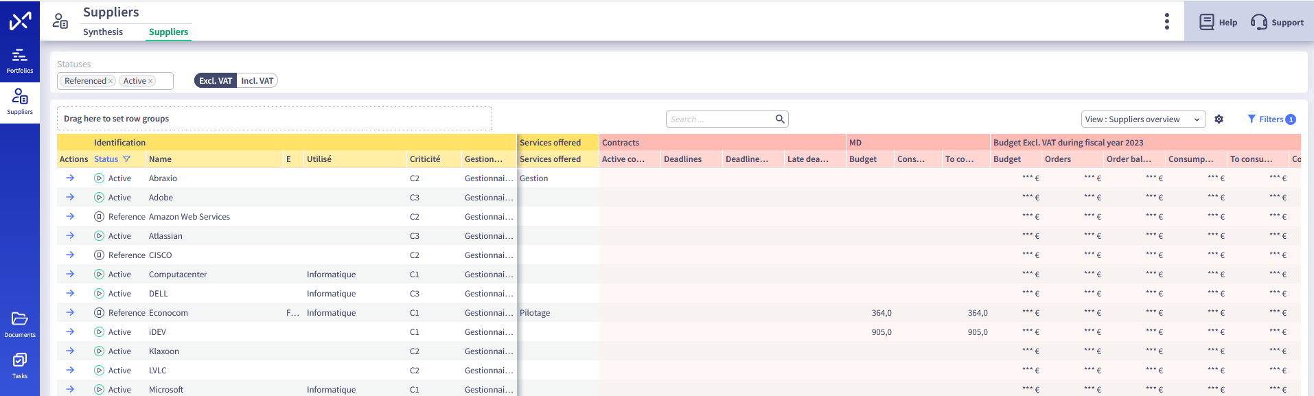The image size is (1314, 396).
Task: Switch to the Synthesis tab
Action: [103, 32]
